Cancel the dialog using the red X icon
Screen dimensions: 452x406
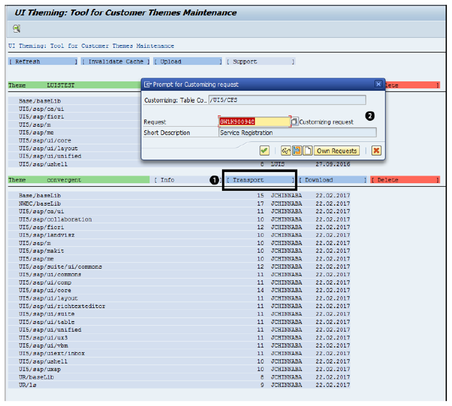[376, 150]
